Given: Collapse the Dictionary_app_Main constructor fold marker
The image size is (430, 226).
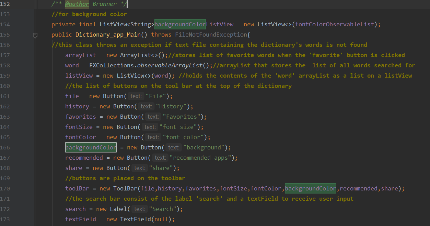Looking at the screenshot, I should coord(35,35).
